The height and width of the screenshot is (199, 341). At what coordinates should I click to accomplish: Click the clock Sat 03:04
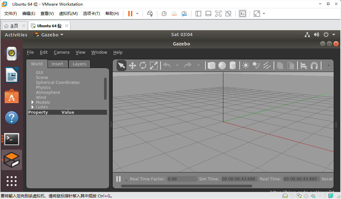(x=182, y=34)
